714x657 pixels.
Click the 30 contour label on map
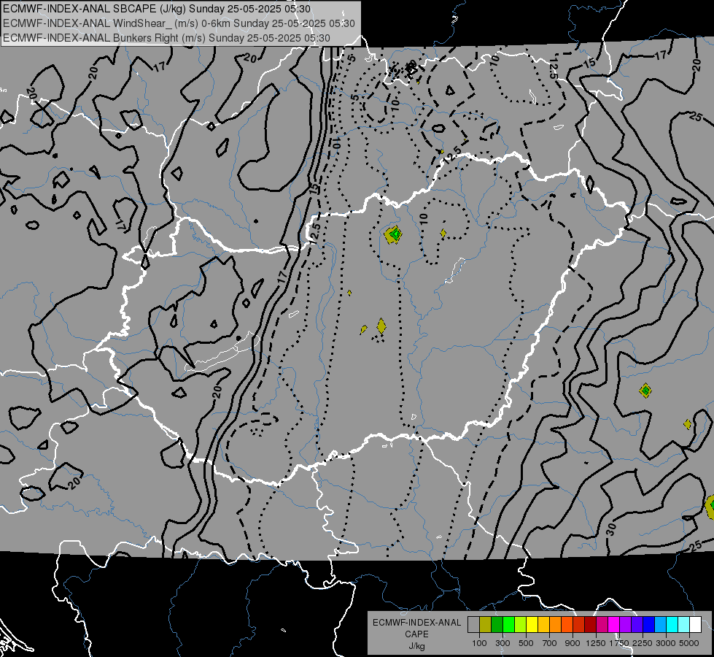click(611, 529)
